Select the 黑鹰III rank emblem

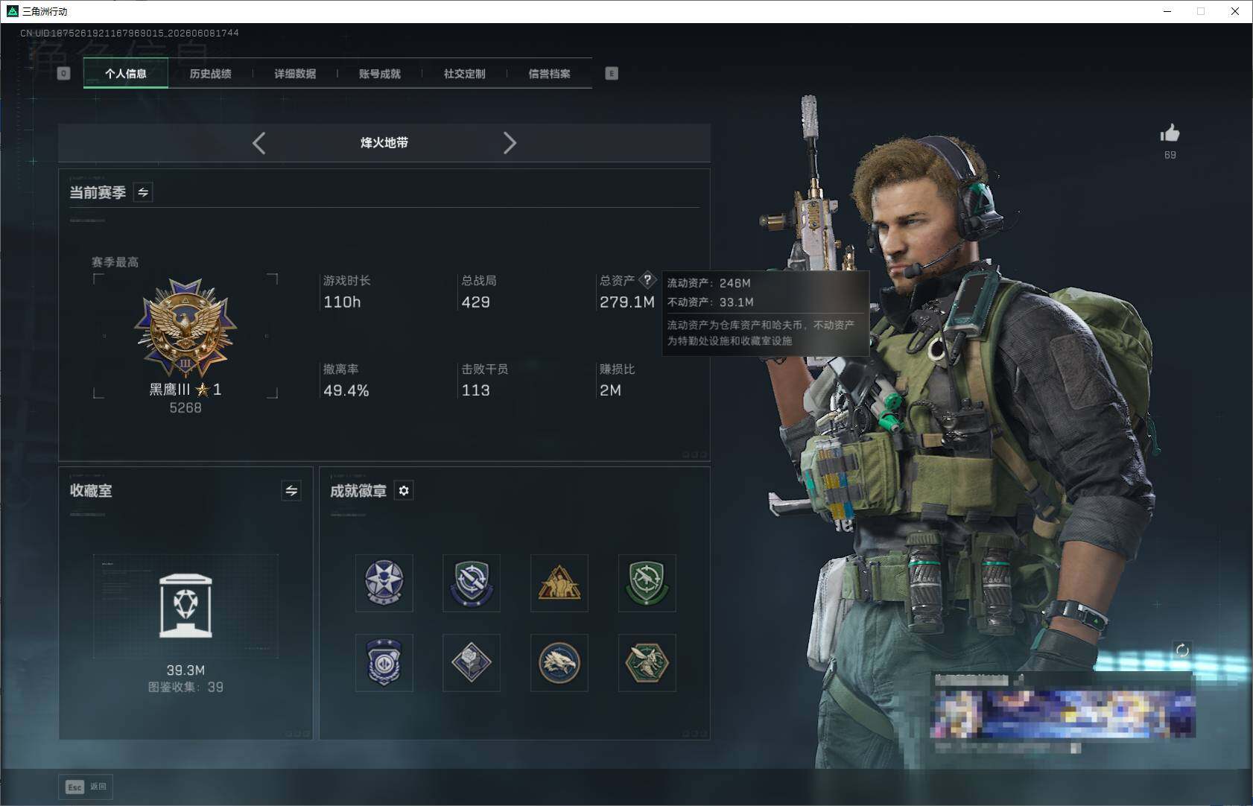pyautogui.click(x=185, y=329)
